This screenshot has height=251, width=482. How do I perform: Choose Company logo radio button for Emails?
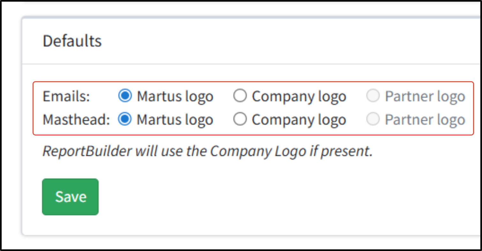tap(240, 96)
